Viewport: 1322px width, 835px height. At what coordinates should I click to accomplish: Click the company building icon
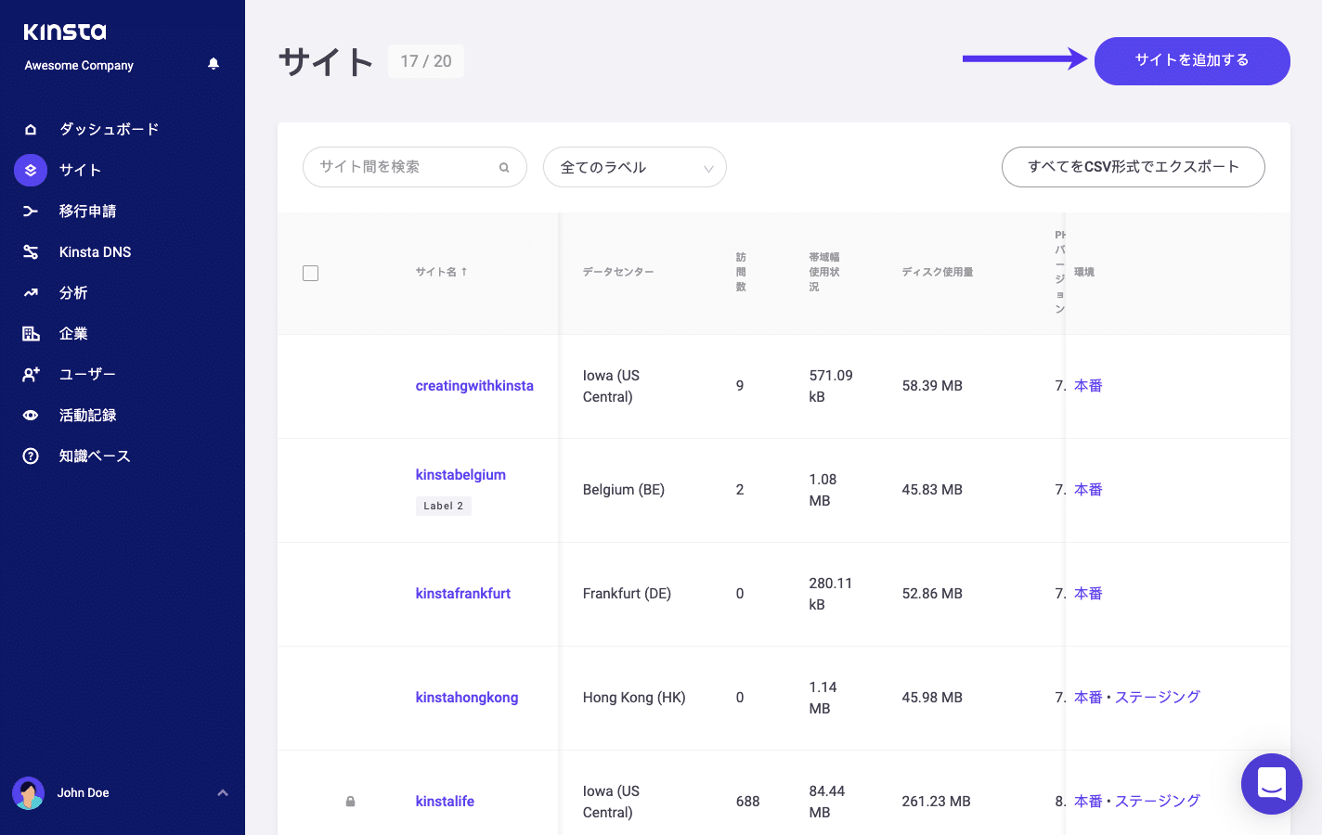point(31,333)
